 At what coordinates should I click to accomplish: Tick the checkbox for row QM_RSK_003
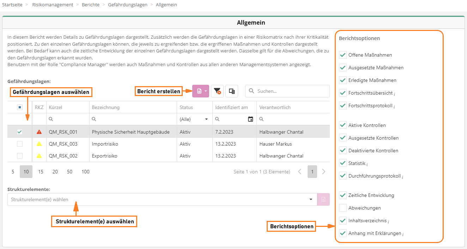pyautogui.click(x=20, y=144)
